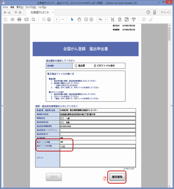Close the 北海道がんセンタ document tab
The height and width of the screenshot is (189, 174).
point(53,12)
